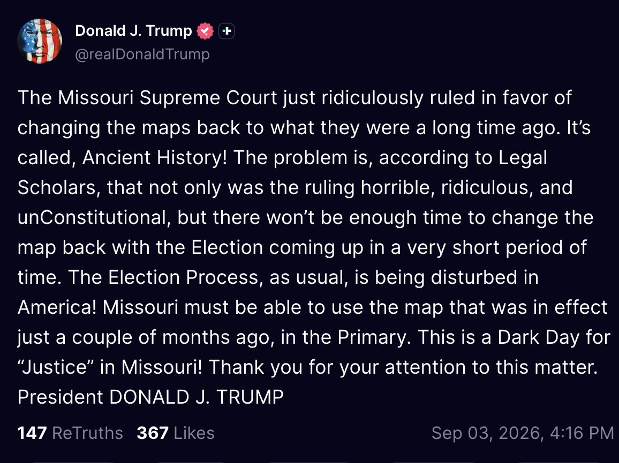Click the word "ridiculously" in first line
This screenshot has width=619, height=463.
point(372,98)
